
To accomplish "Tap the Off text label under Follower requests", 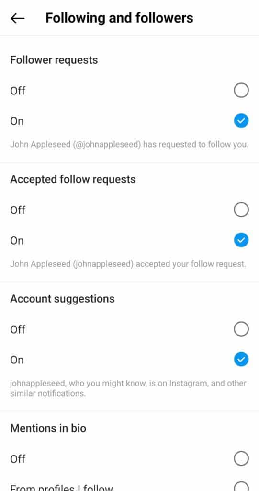I will pyautogui.click(x=18, y=91).
